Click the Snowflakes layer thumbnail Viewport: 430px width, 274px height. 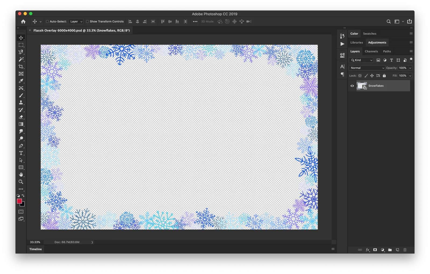click(x=362, y=86)
